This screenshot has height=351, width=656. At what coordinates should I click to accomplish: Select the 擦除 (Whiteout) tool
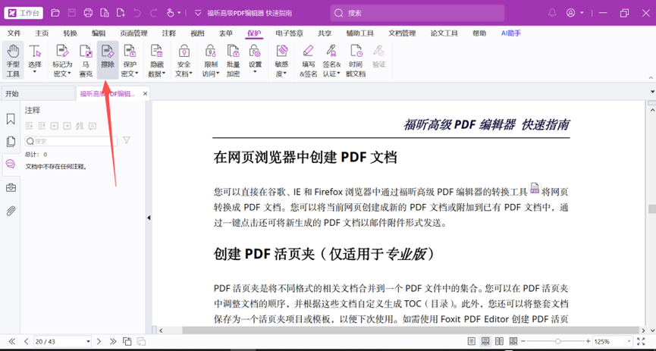tap(108, 59)
